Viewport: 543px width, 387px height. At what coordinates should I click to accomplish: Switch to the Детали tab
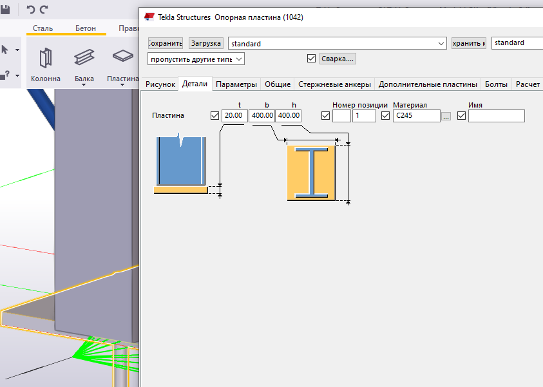(x=195, y=84)
